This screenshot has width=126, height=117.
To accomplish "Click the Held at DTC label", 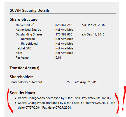I will click(24, 48).
